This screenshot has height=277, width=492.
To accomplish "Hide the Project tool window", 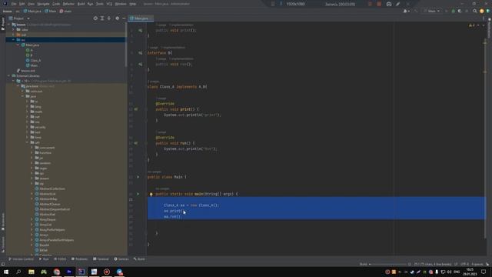I will coord(124,18).
